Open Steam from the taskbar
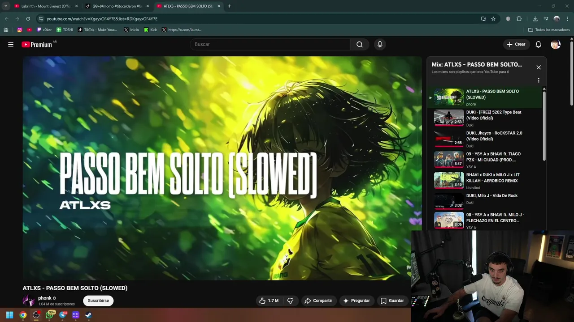This screenshot has height=322, width=574. point(89,315)
